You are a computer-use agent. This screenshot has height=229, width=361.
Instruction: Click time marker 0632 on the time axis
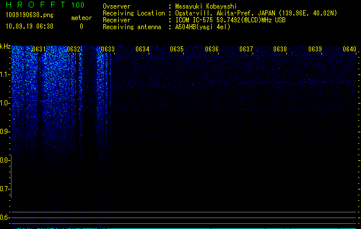[x=73, y=49]
